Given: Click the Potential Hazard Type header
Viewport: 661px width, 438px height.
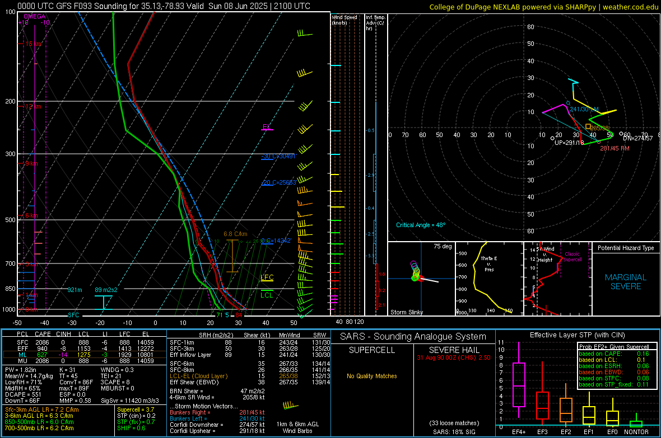Looking at the screenshot, I should [626, 248].
